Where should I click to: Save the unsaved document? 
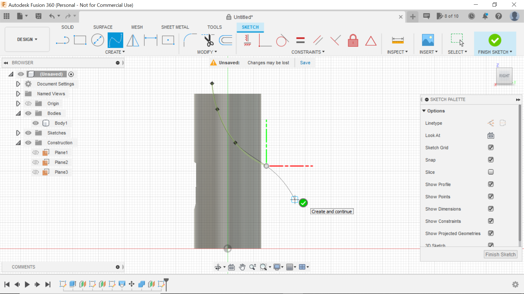click(305, 62)
